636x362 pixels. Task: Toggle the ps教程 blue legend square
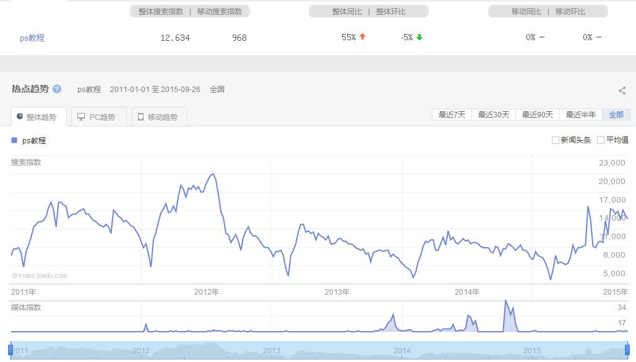(14, 140)
